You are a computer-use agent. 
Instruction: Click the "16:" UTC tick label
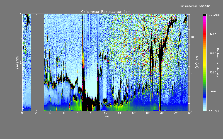(134, 113)
